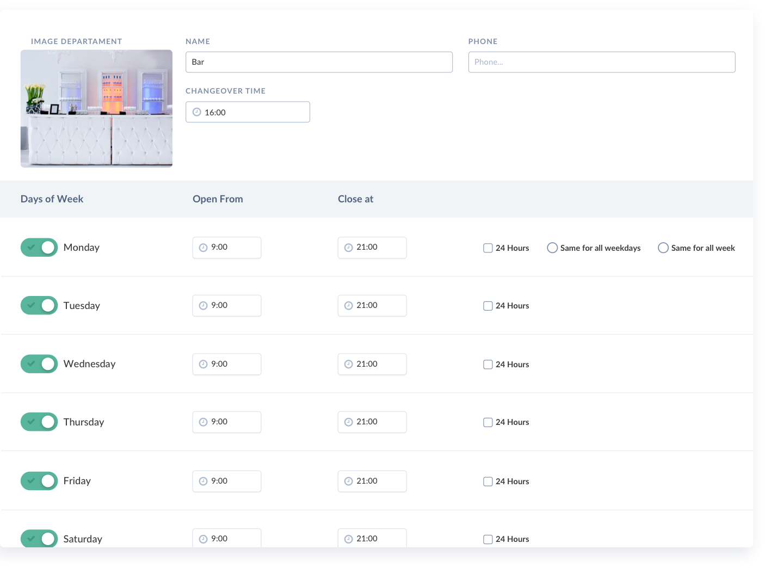Click the Open From column header
Screen dimensions: 765x568
218,199
